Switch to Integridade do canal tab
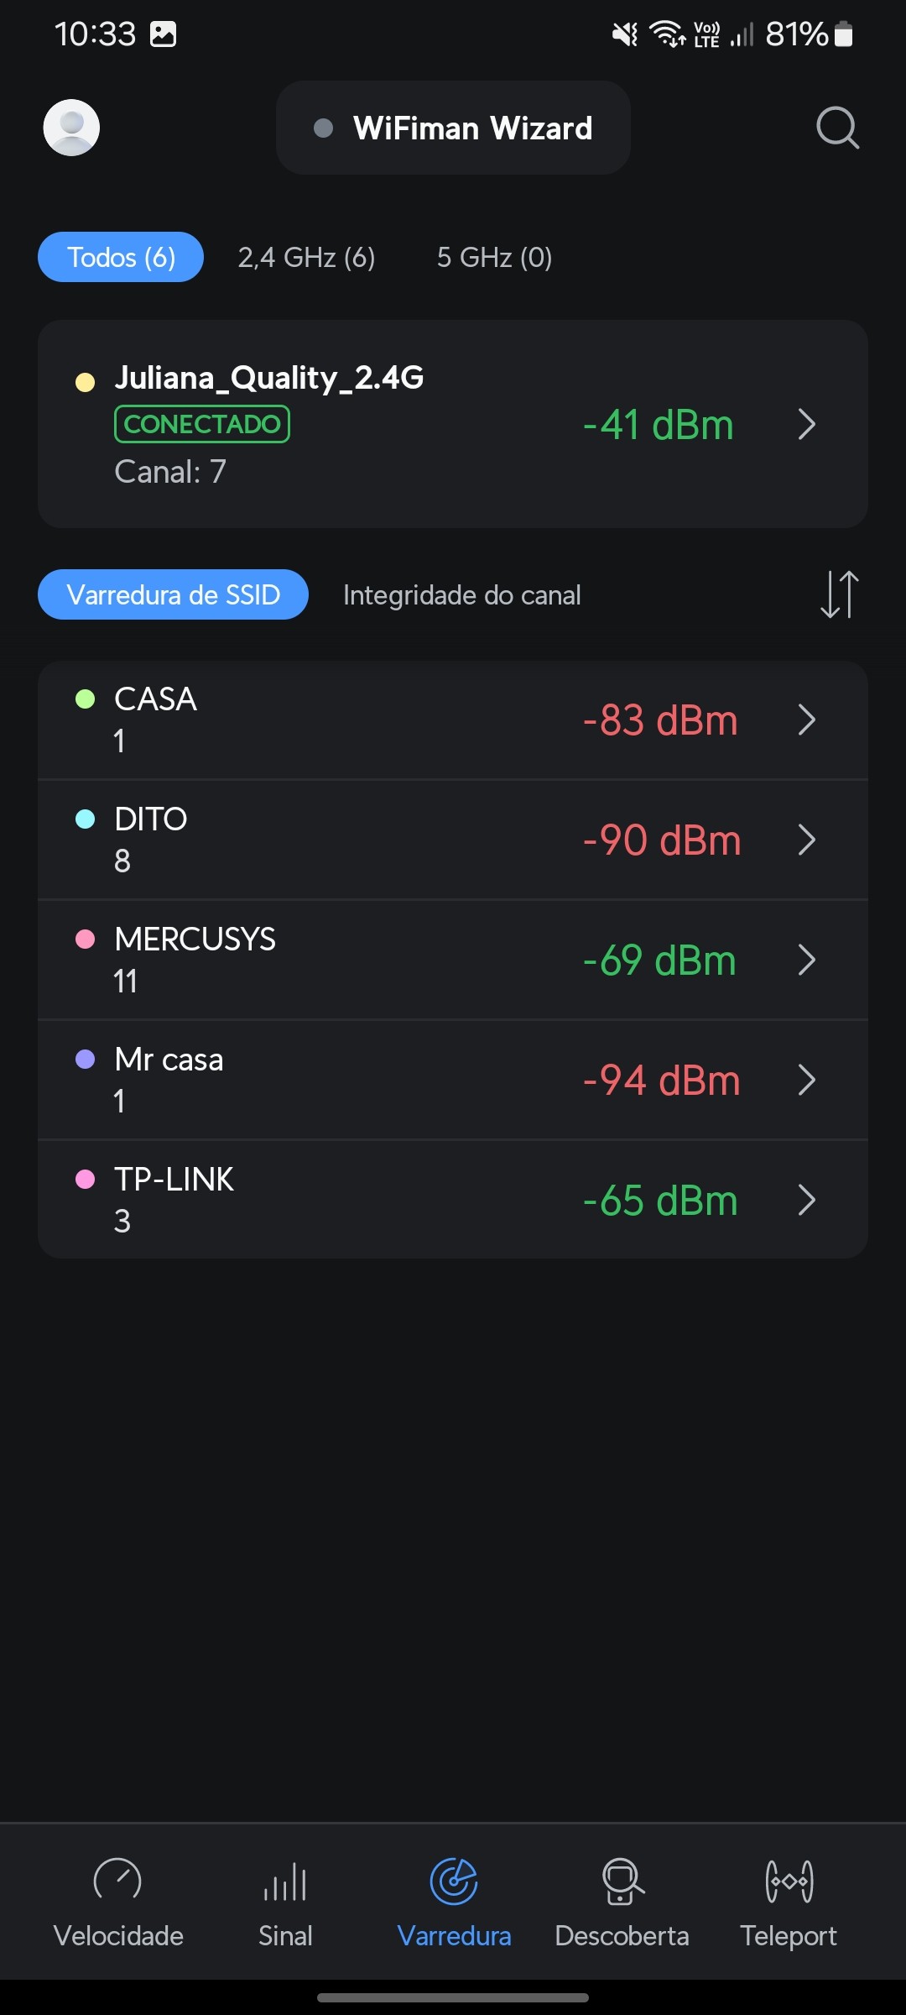This screenshot has width=906, height=2015. tap(461, 594)
